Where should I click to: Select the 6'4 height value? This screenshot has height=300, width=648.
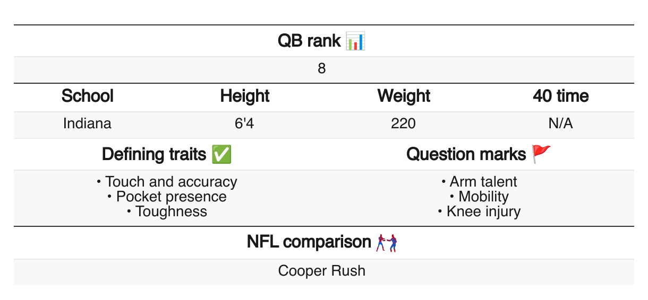(x=245, y=124)
